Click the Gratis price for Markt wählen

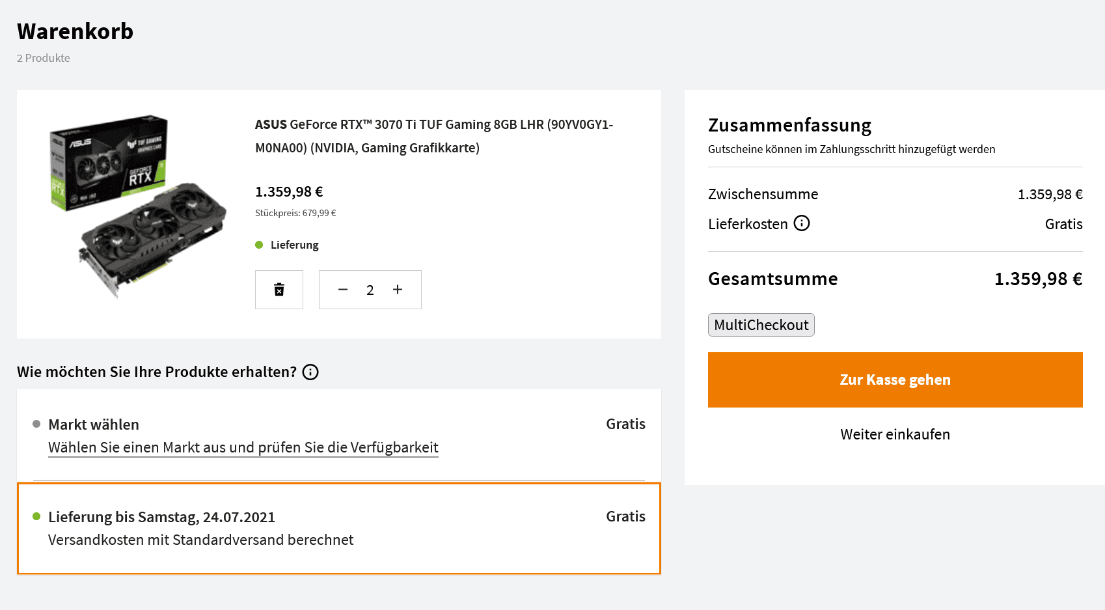626,424
